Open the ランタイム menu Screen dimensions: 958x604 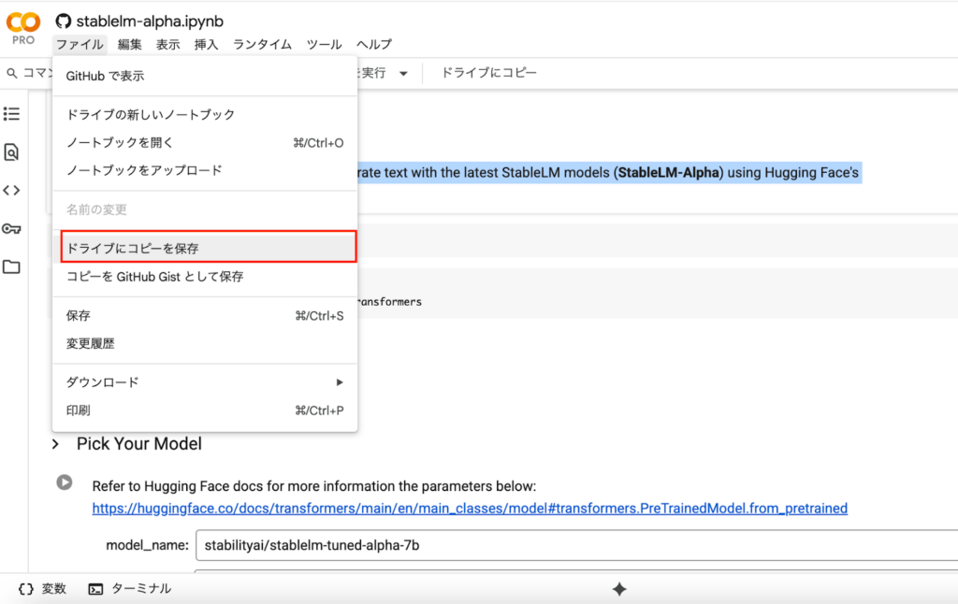click(262, 45)
